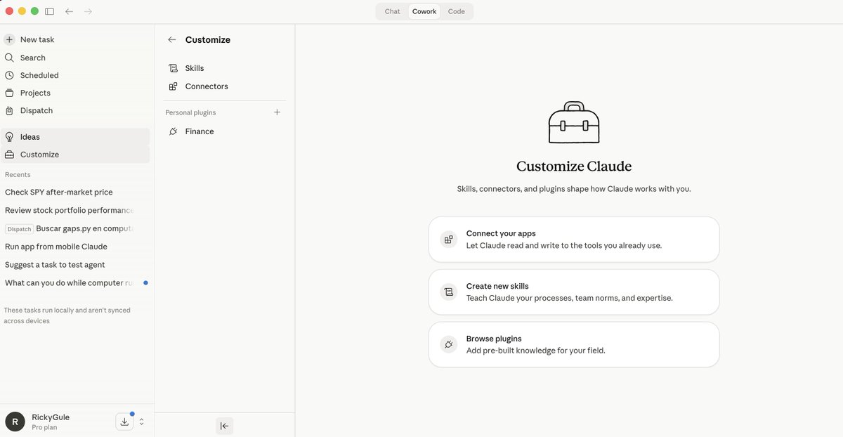The width and height of the screenshot is (843, 437).
Task: Open Scheduled clock icon in sidebar
Action: (x=9, y=75)
